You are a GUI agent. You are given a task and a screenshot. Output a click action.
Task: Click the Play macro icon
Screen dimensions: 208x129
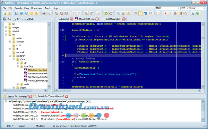[x=175, y=13]
